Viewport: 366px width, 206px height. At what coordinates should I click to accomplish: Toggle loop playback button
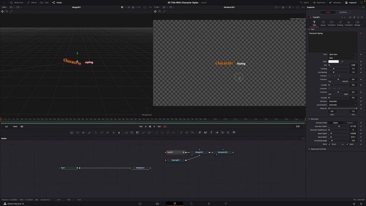(x=165, y=126)
